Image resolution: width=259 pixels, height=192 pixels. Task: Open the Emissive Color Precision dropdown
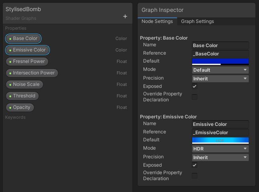[x=220, y=158]
